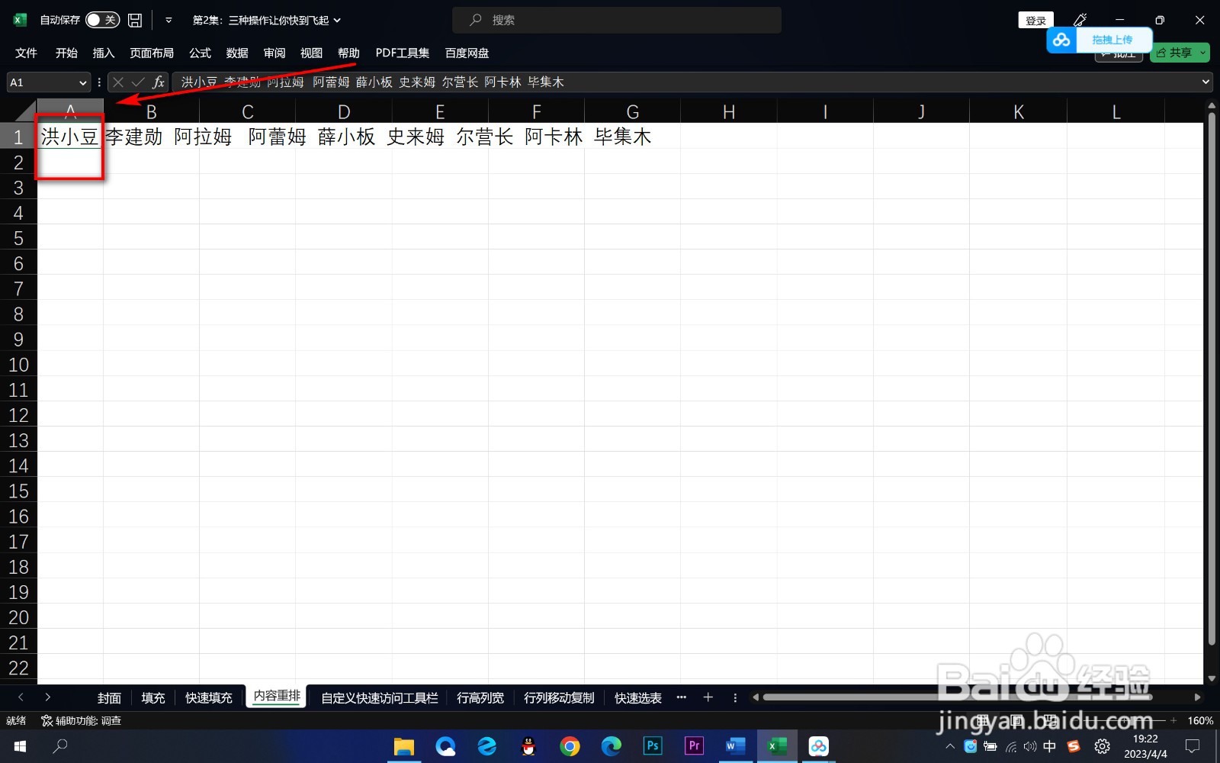
Task: Open the 视图 View tab
Action: (311, 53)
